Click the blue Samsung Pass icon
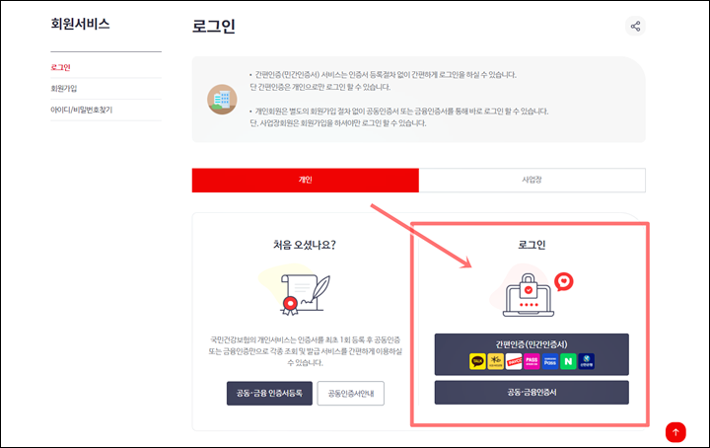Image resolution: width=710 pixels, height=448 pixels. [x=549, y=361]
